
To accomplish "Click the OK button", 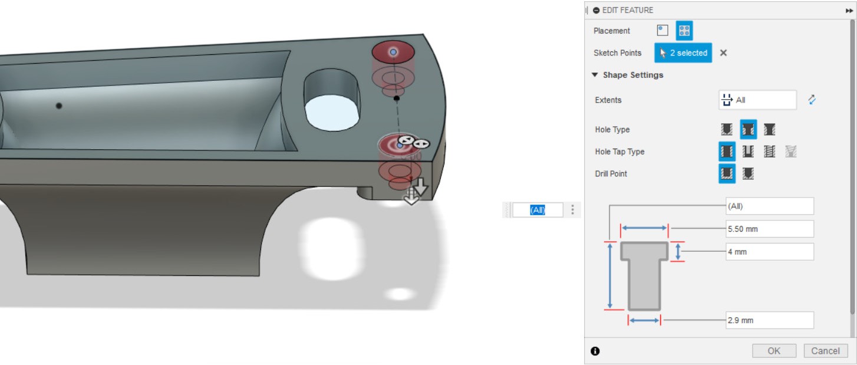I will point(774,351).
